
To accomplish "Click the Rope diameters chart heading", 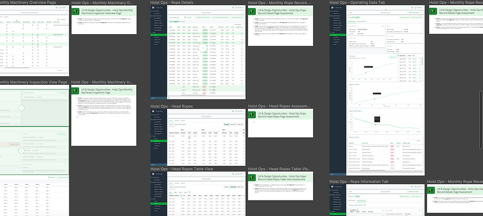I will (356, 111).
